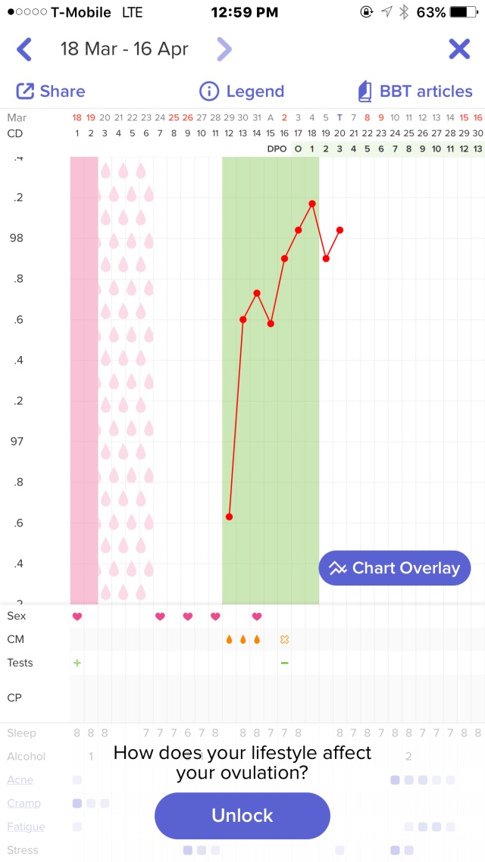Open the Acne details link
Screen dimensions: 485x862
[x=20, y=779]
